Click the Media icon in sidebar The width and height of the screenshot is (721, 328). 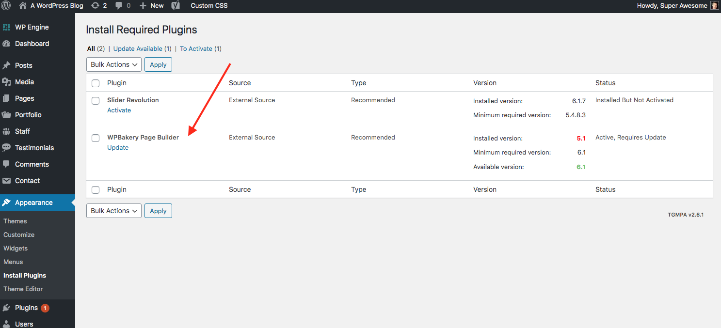[x=6, y=82]
